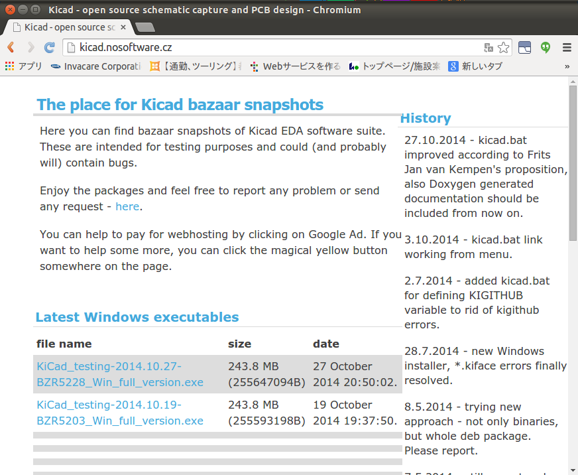The height and width of the screenshot is (475, 578).
Task: Close the Chromium window with red button
Action: click(10, 9)
